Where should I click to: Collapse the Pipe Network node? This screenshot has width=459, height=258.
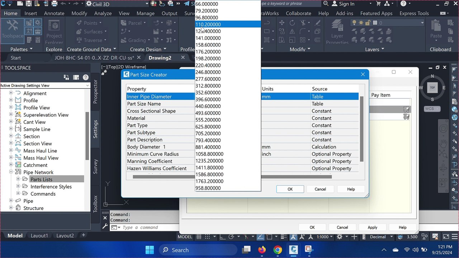tap(11, 172)
